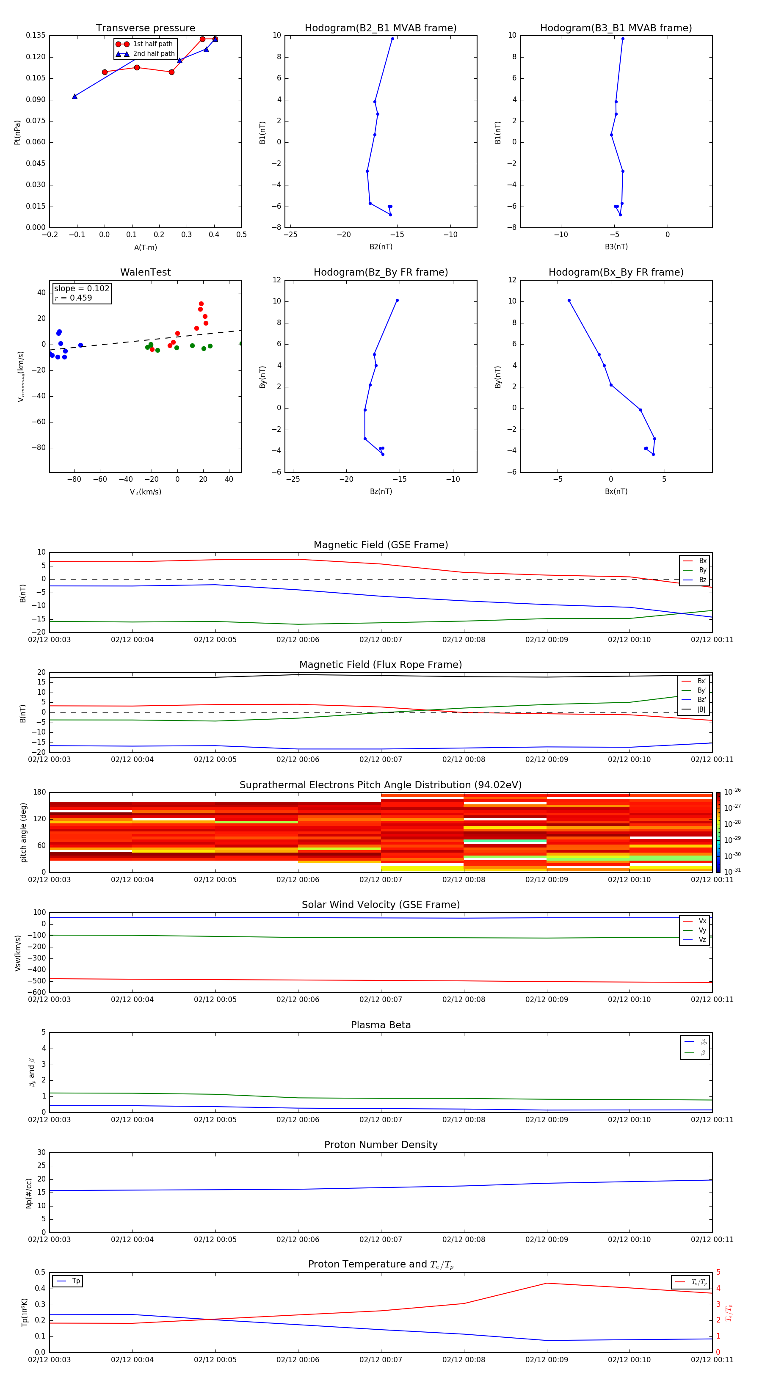Screen dimensions: 762x1397
Task: Pick the "1st half path" legend entry
Action: pyautogui.click(x=145, y=44)
